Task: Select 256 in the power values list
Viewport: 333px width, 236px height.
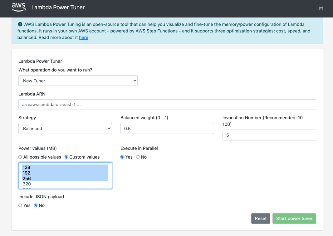Action: click(x=65, y=179)
